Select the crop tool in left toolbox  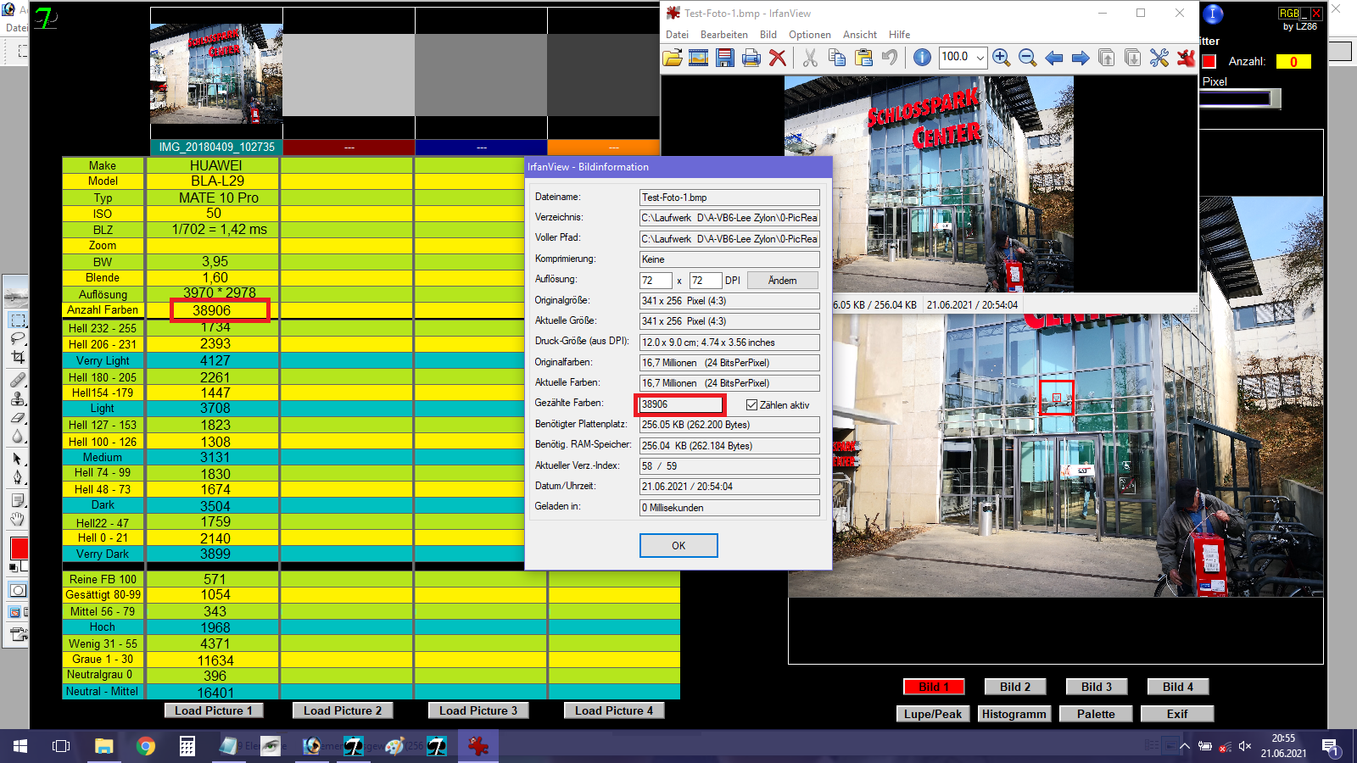pyautogui.click(x=18, y=358)
